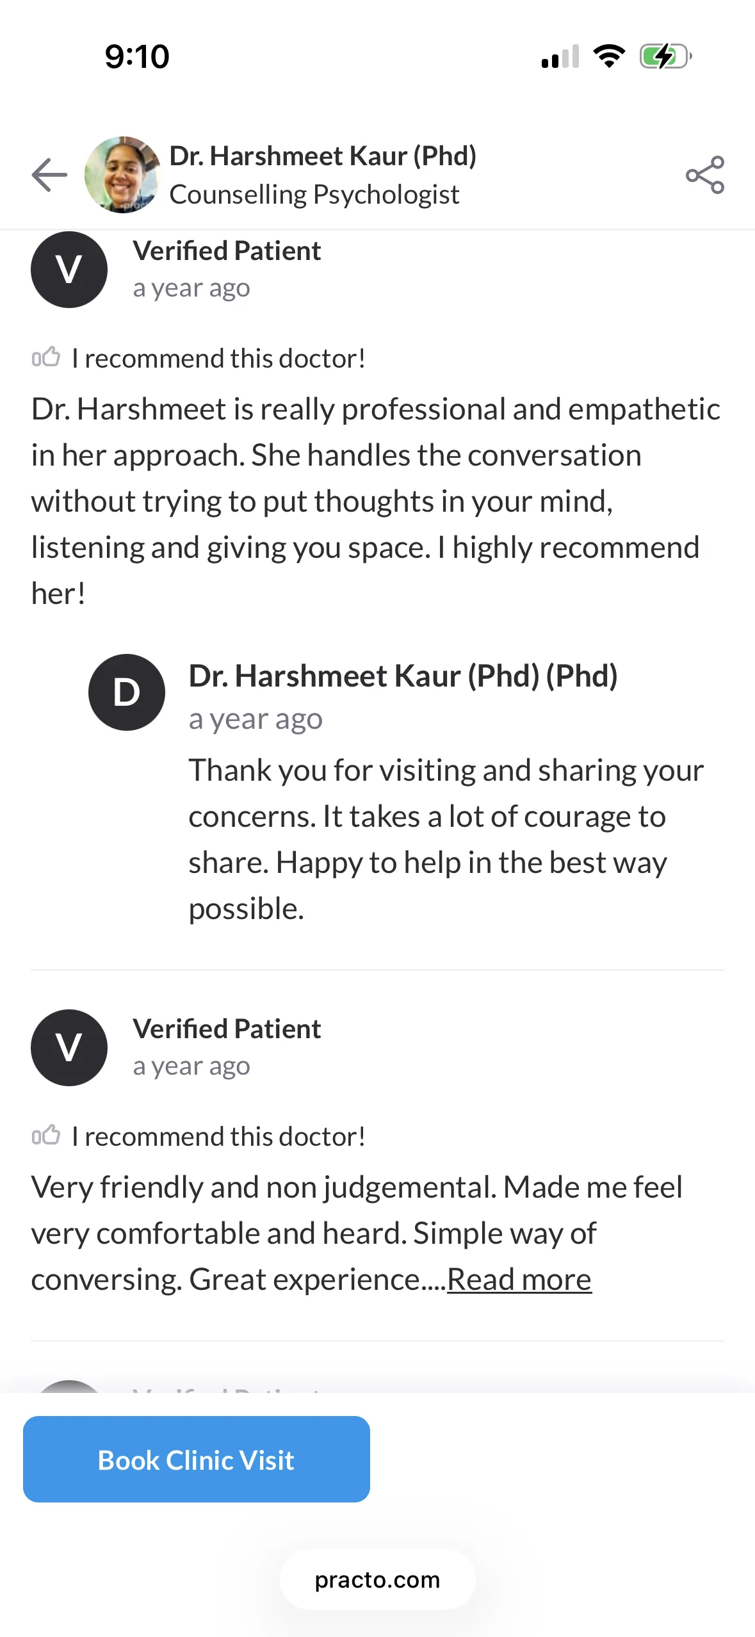Tap the doctor's thank-you reply text
The width and height of the screenshot is (755, 1637).
click(446, 839)
